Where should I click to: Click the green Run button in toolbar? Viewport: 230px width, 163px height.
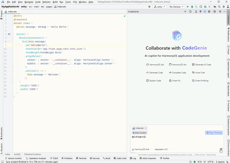point(188,7)
